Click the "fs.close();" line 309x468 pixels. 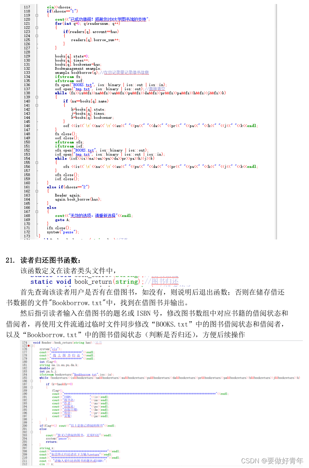tap(66, 134)
